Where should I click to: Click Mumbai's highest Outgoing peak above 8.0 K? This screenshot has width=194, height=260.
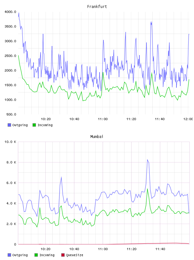147,160
